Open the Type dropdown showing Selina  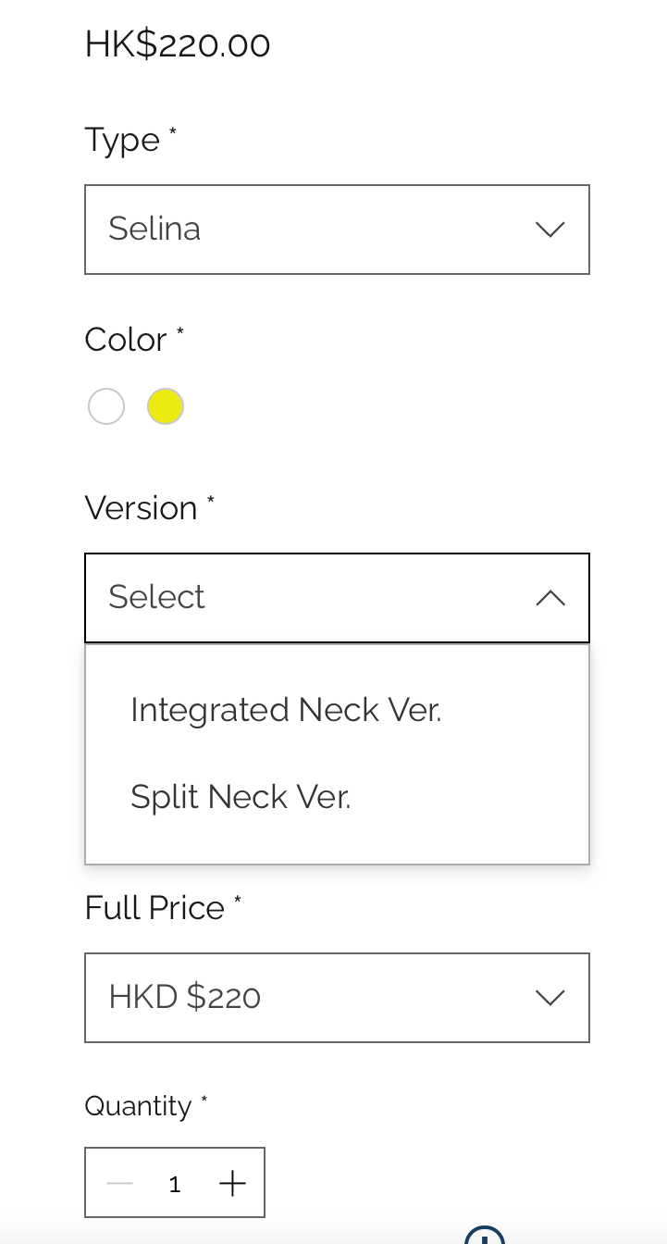click(337, 230)
